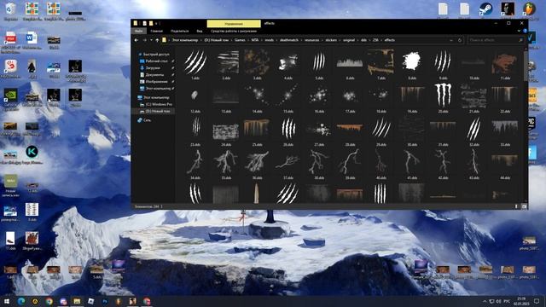Click resources in the address breadcrumb
The image size is (546, 307).
[311, 40]
